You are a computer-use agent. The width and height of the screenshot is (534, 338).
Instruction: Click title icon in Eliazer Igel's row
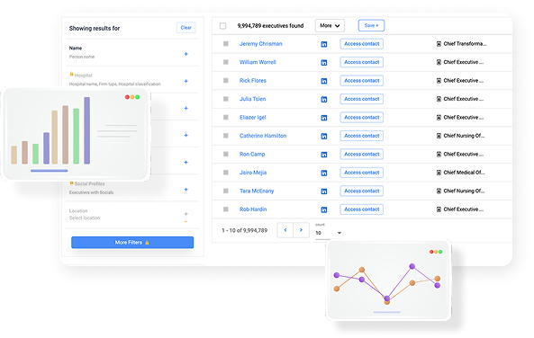(439, 118)
